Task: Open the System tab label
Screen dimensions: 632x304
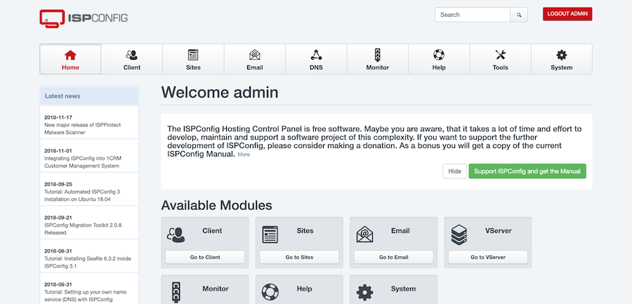Action: tap(562, 67)
